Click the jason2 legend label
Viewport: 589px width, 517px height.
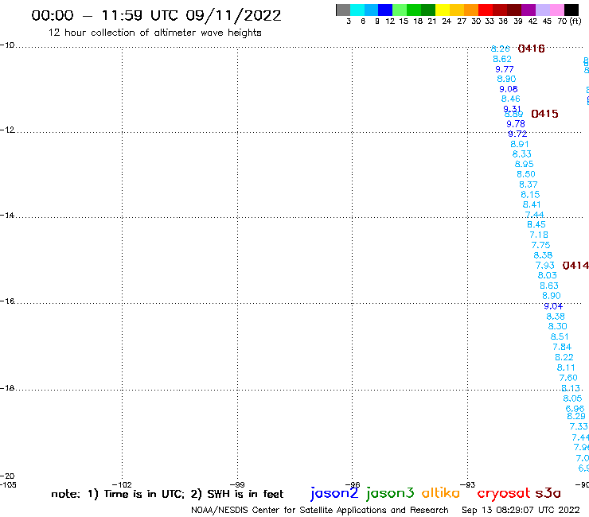(x=334, y=493)
